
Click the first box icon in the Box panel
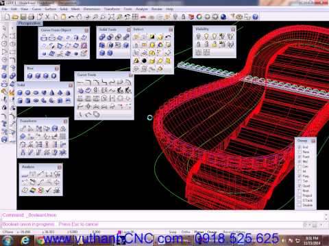tap(29, 76)
